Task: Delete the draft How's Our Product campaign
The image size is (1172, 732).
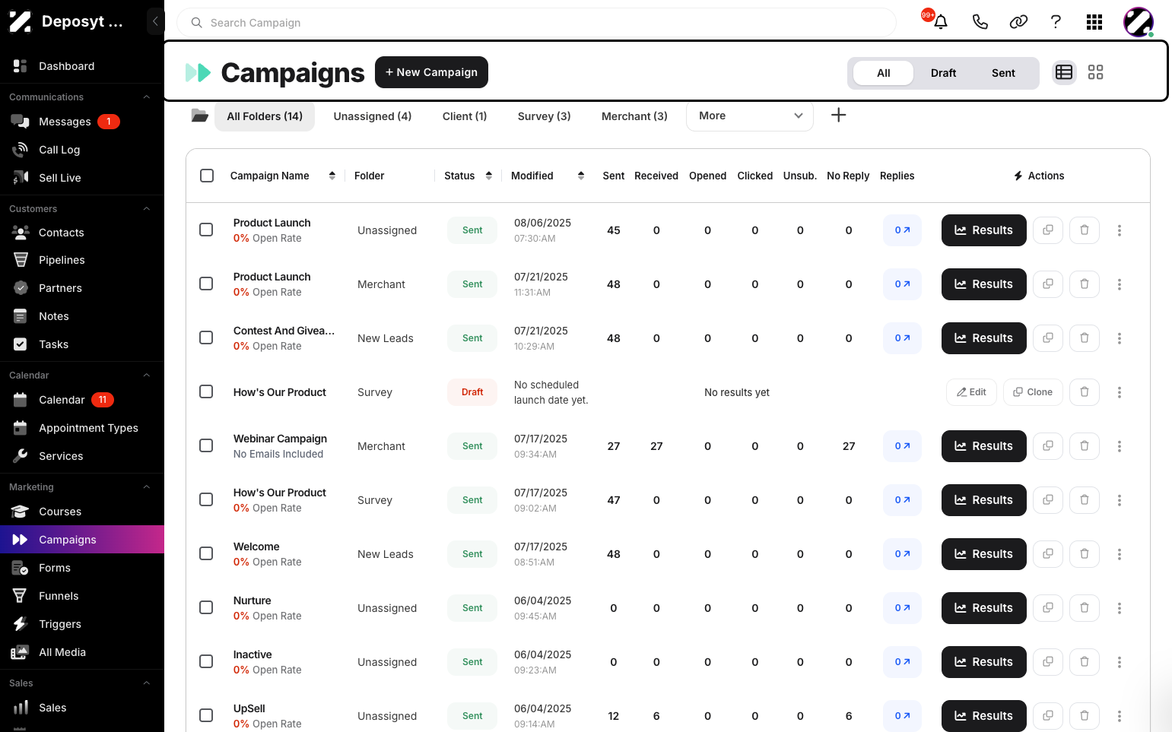Action: click(1085, 392)
